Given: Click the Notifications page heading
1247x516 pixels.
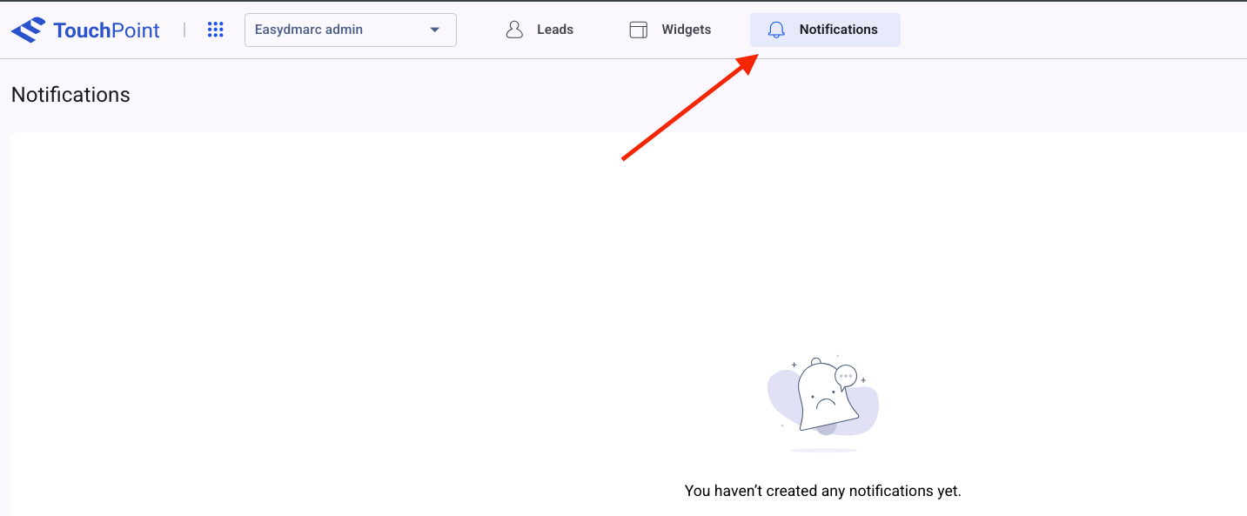Looking at the screenshot, I should click(x=70, y=95).
